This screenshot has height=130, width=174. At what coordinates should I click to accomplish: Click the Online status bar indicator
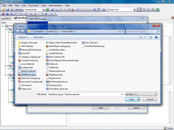coord(168,128)
